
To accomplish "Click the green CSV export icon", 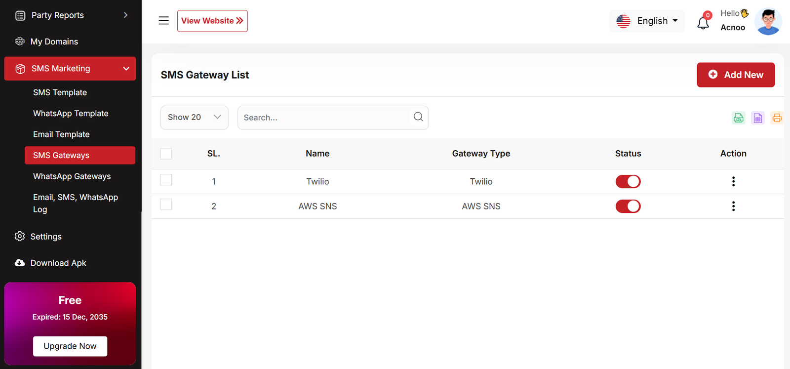I will point(738,118).
